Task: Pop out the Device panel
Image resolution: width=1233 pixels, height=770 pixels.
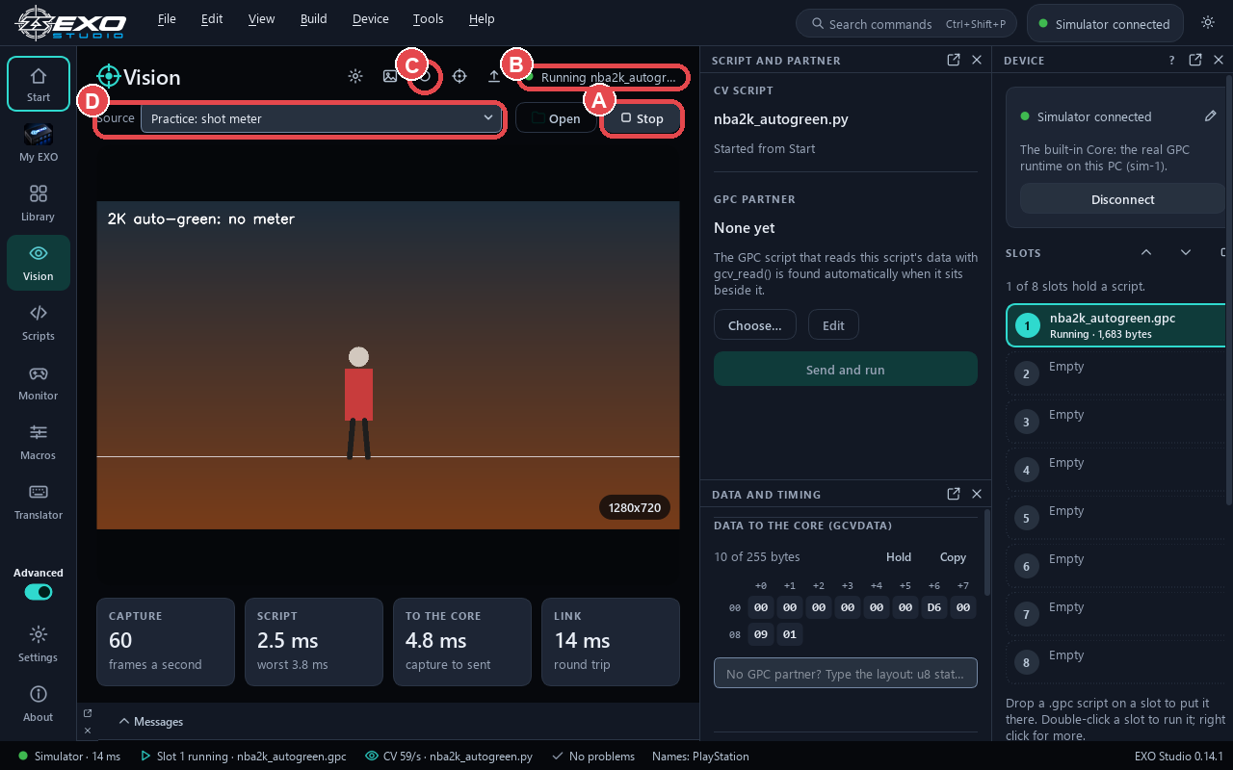Action: (1195, 60)
